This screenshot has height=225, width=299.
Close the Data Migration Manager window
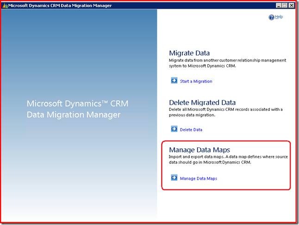coord(292,6)
